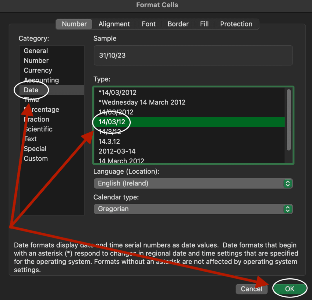This screenshot has height=300, width=312.
Task: Choose the Custom category
Action: point(36,159)
